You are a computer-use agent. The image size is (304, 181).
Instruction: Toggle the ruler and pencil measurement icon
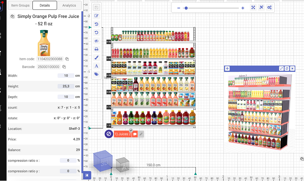click(261, 8)
